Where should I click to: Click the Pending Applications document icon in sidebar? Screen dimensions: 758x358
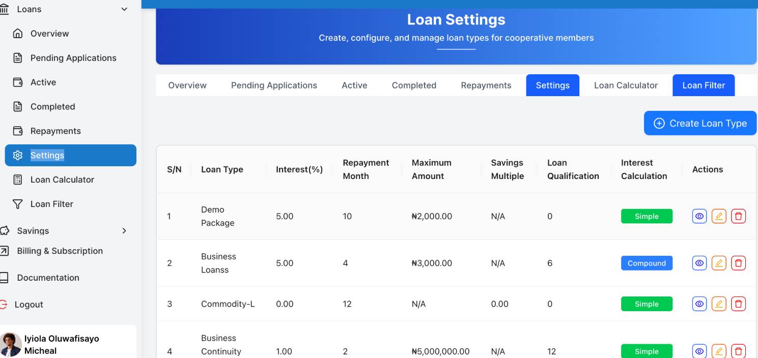click(18, 58)
